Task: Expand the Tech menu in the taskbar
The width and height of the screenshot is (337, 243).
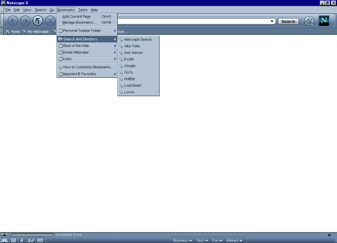Action: click(x=202, y=240)
